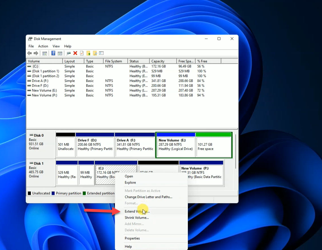Select Extend Volume in context menu
The width and height of the screenshot is (322, 250).
[137, 211]
